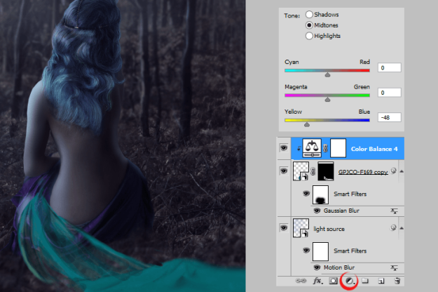Click the Magenta-Green slider handle

coord(327,100)
